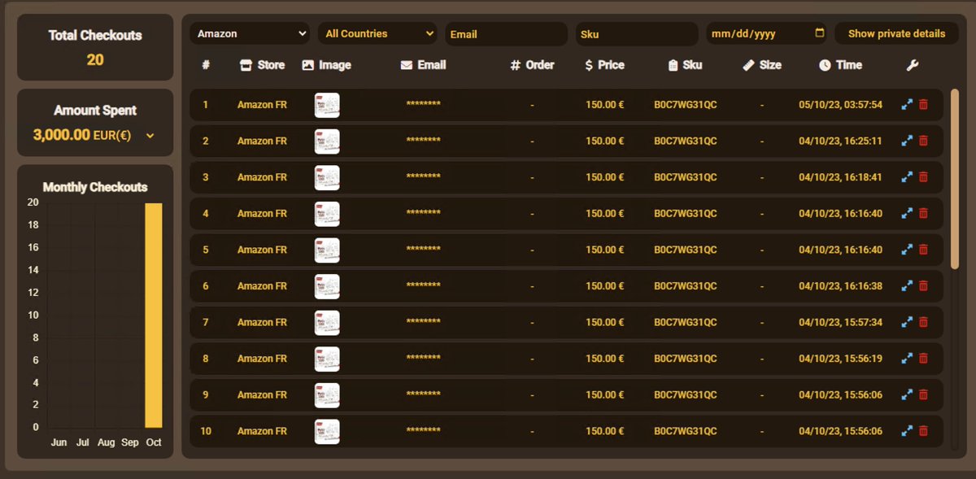976x479 pixels.
Task: Change the Amount Spent currency dropdown
Action: (150, 136)
